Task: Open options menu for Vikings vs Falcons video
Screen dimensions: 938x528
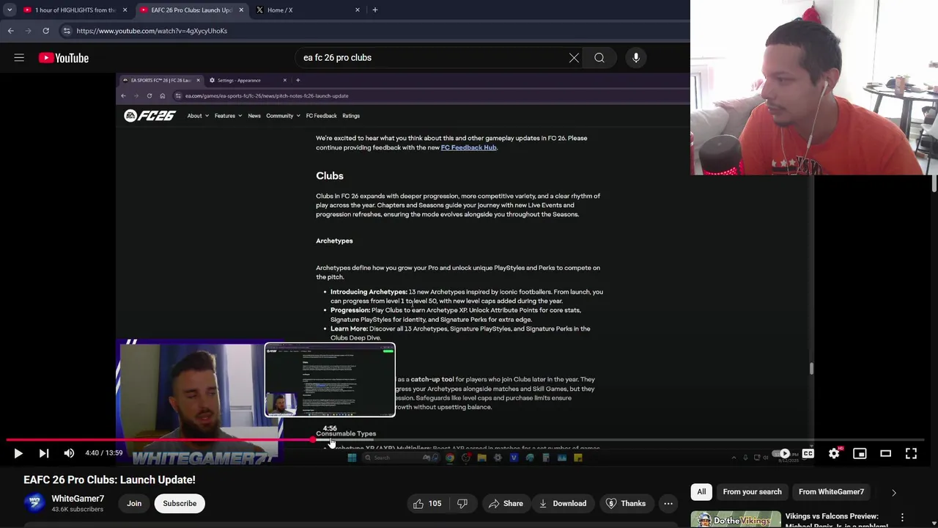Action: [x=902, y=518]
